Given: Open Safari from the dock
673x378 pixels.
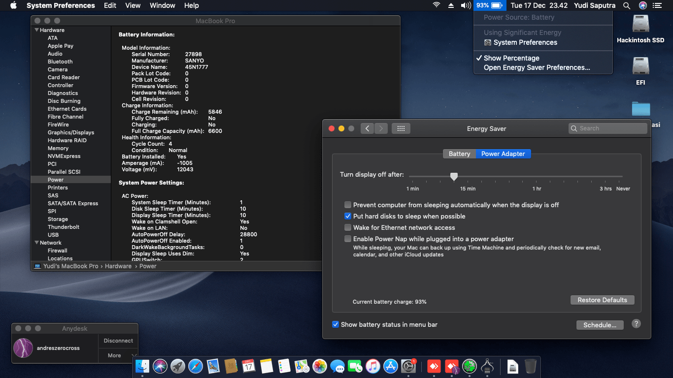Looking at the screenshot, I should pyautogui.click(x=196, y=366).
